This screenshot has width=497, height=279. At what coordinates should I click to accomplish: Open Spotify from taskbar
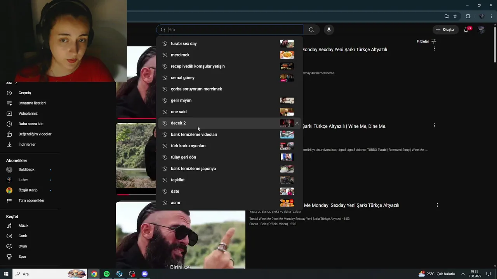(106, 274)
